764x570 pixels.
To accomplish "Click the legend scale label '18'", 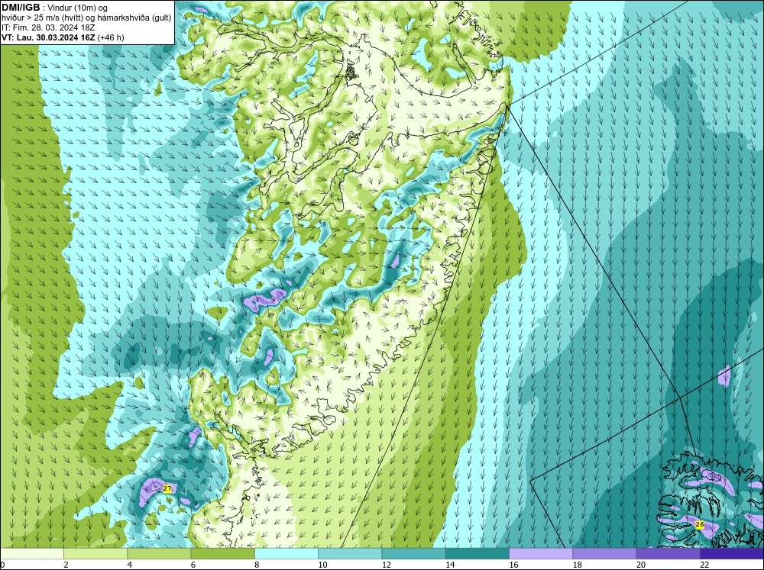I will (576, 565).
